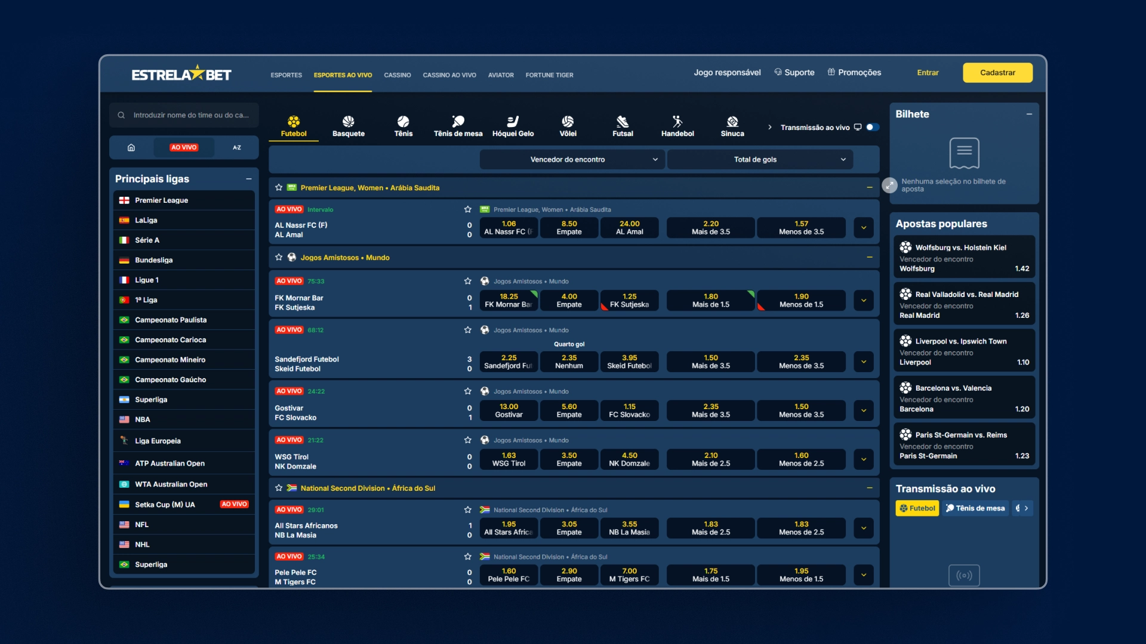Open the Vencedor do encontro dropdown
Screen dimensions: 1146x644
coord(572,159)
